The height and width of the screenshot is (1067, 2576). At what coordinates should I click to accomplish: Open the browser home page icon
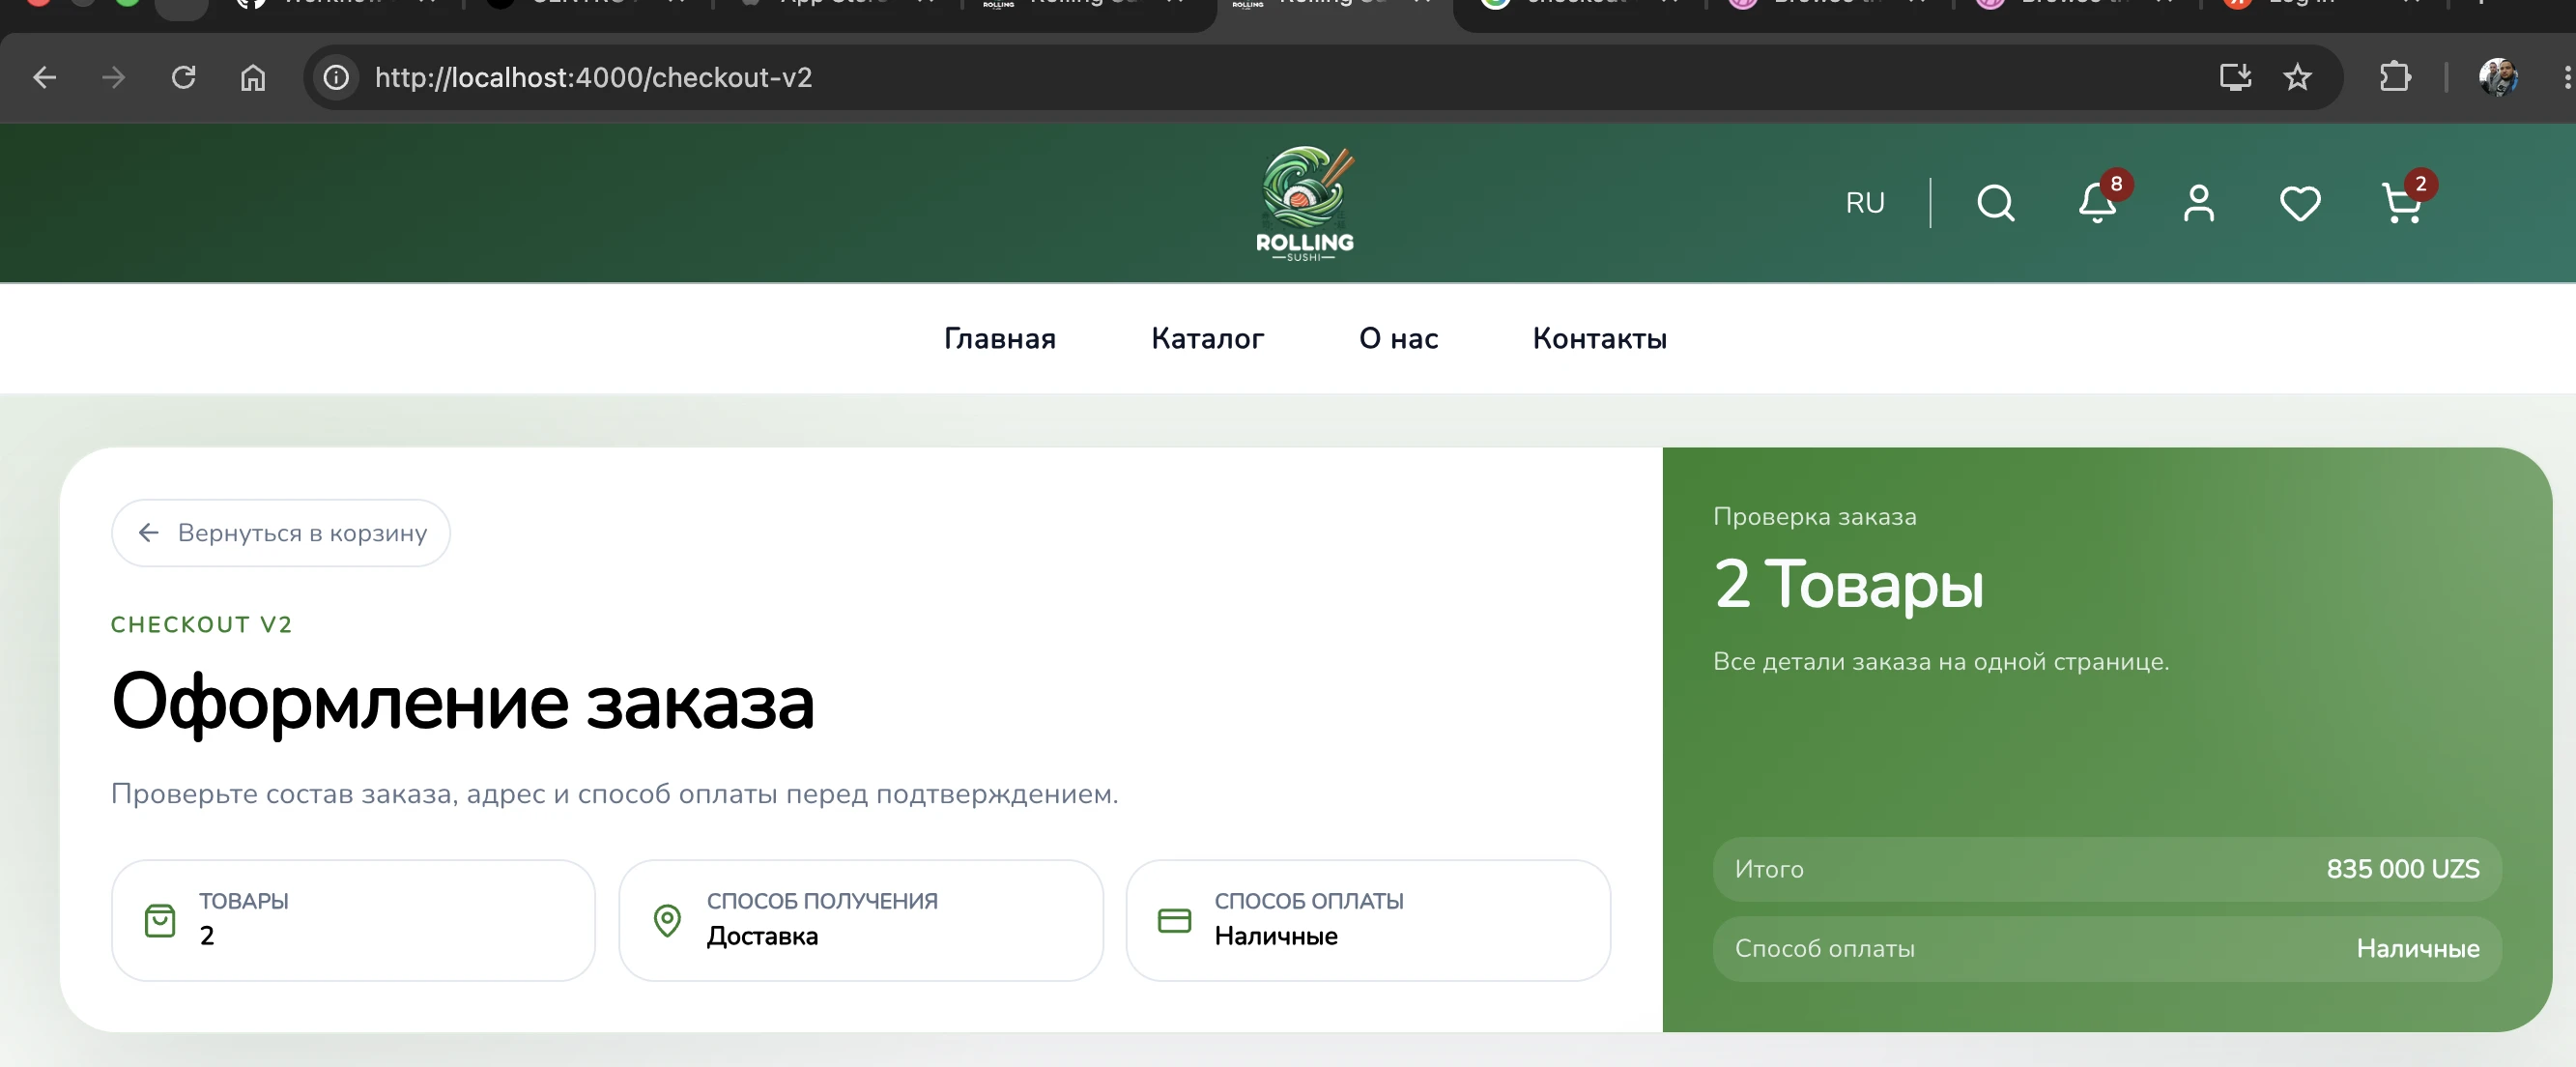coord(253,77)
